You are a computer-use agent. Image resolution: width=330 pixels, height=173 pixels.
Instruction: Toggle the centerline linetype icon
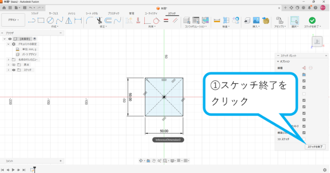coord(311,68)
